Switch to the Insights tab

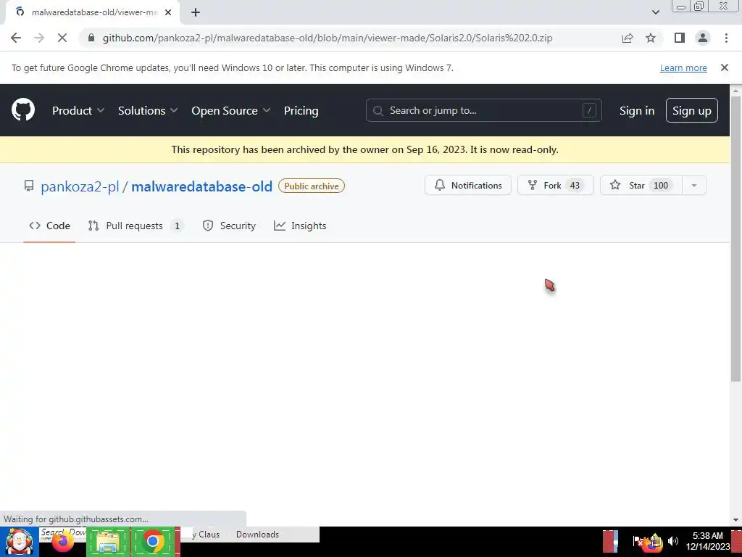[300, 226]
